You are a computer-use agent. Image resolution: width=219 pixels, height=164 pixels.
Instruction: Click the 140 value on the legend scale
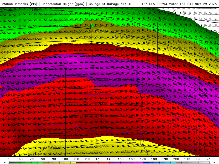pos(109,159)
